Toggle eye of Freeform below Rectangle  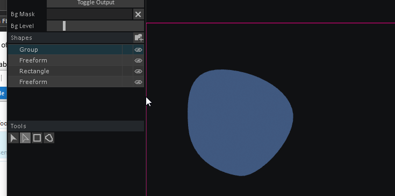(x=138, y=82)
